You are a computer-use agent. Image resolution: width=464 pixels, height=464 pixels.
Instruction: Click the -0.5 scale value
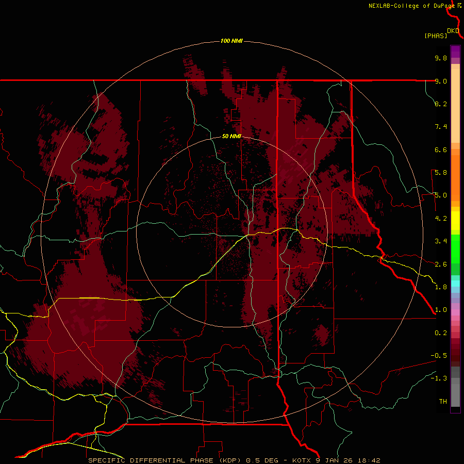coord(439,356)
